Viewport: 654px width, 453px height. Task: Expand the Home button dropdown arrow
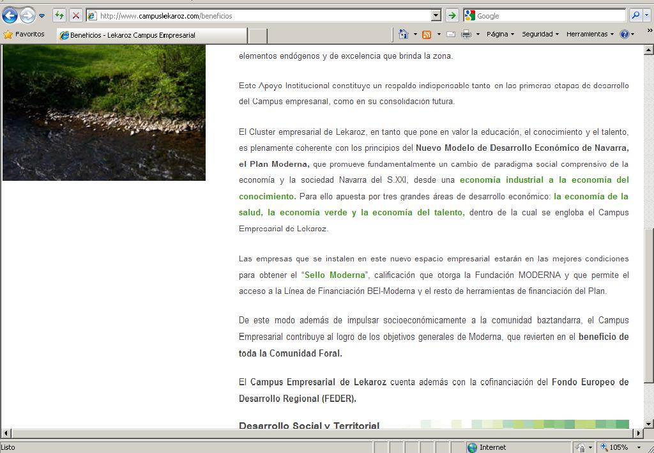[415, 35]
